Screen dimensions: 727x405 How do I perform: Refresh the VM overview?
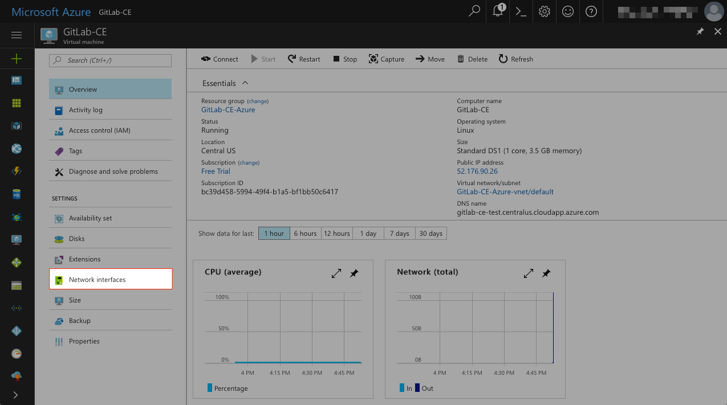pyautogui.click(x=516, y=59)
